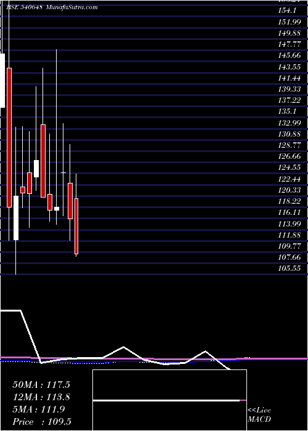Click the 145.66 price axis label
Screen dimensions: 308x431
(x=290, y=55)
